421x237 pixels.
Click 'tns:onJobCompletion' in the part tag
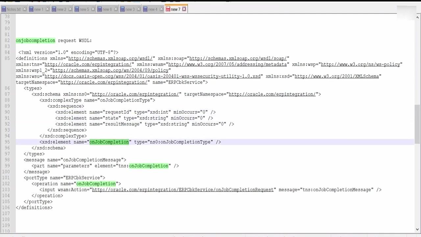coord(143,166)
